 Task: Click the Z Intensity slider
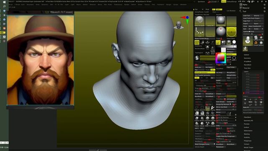tap(205, 86)
